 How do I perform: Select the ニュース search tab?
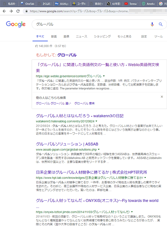[x=81, y=36]
